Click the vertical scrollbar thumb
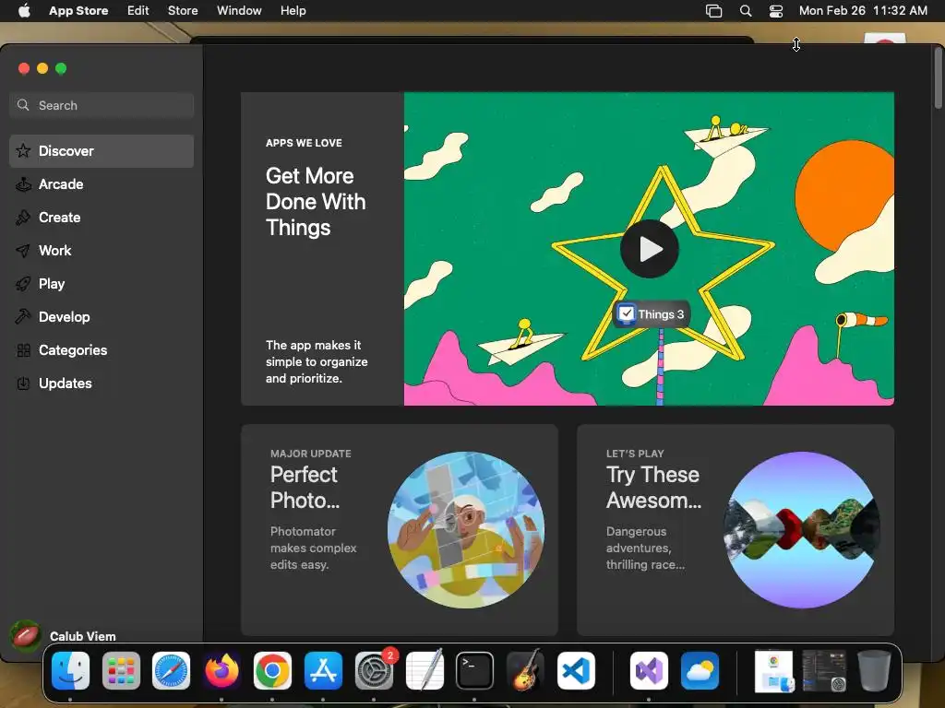The width and height of the screenshot is (945, 708). pyautogui.click(x=938, y=78)
